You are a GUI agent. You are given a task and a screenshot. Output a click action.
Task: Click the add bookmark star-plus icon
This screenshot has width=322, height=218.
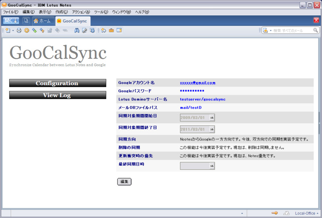[x=104, y=31]
